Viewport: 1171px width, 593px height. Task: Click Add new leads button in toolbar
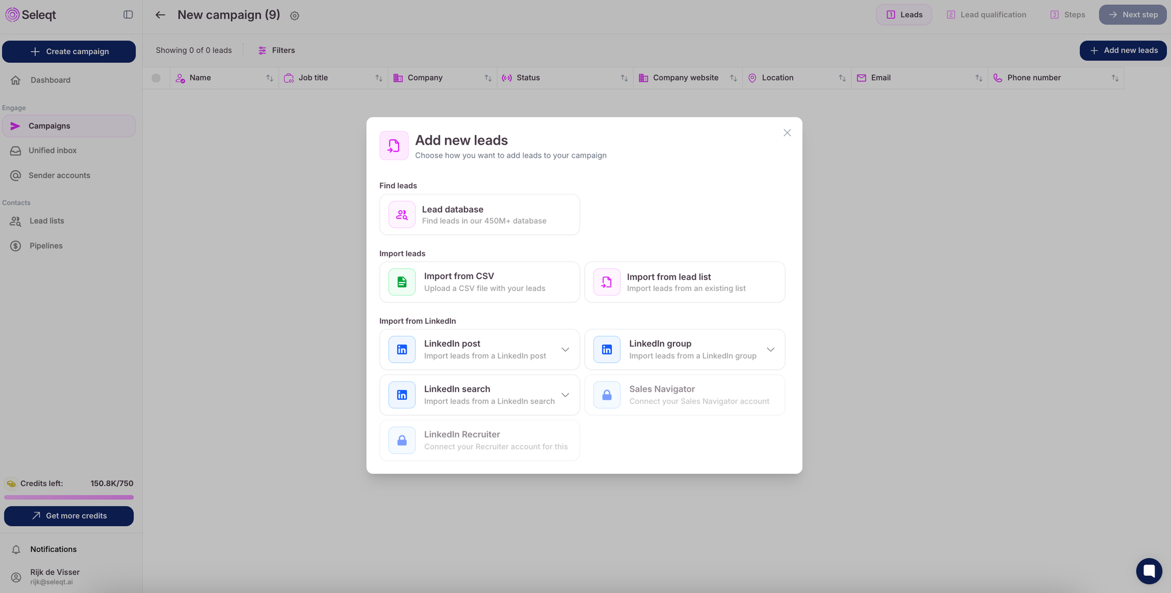click(1123, 50)
